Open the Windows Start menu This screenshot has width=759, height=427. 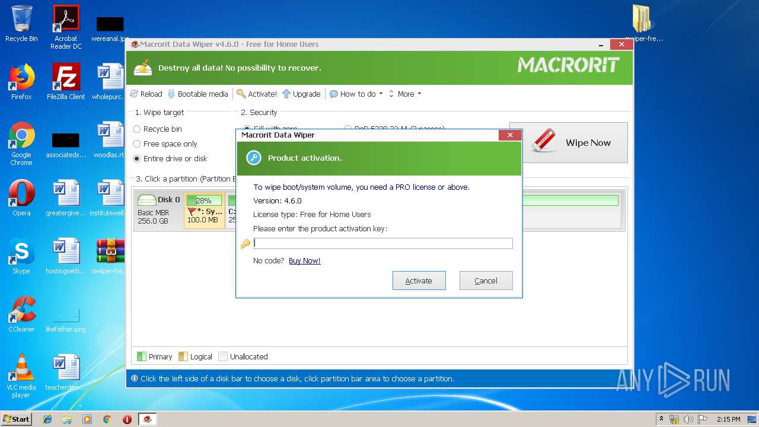coord(17,419)
